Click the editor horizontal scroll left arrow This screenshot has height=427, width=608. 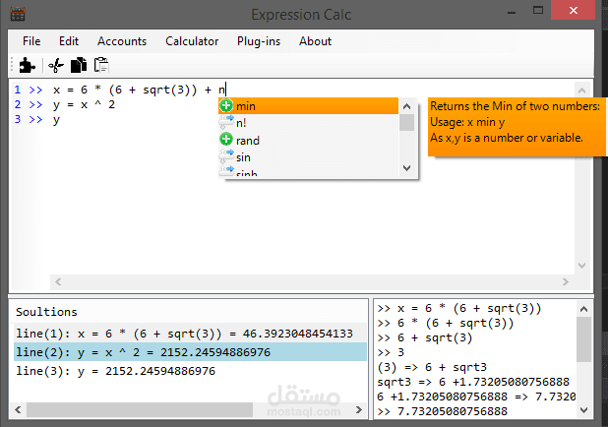(x=58, y=282)
